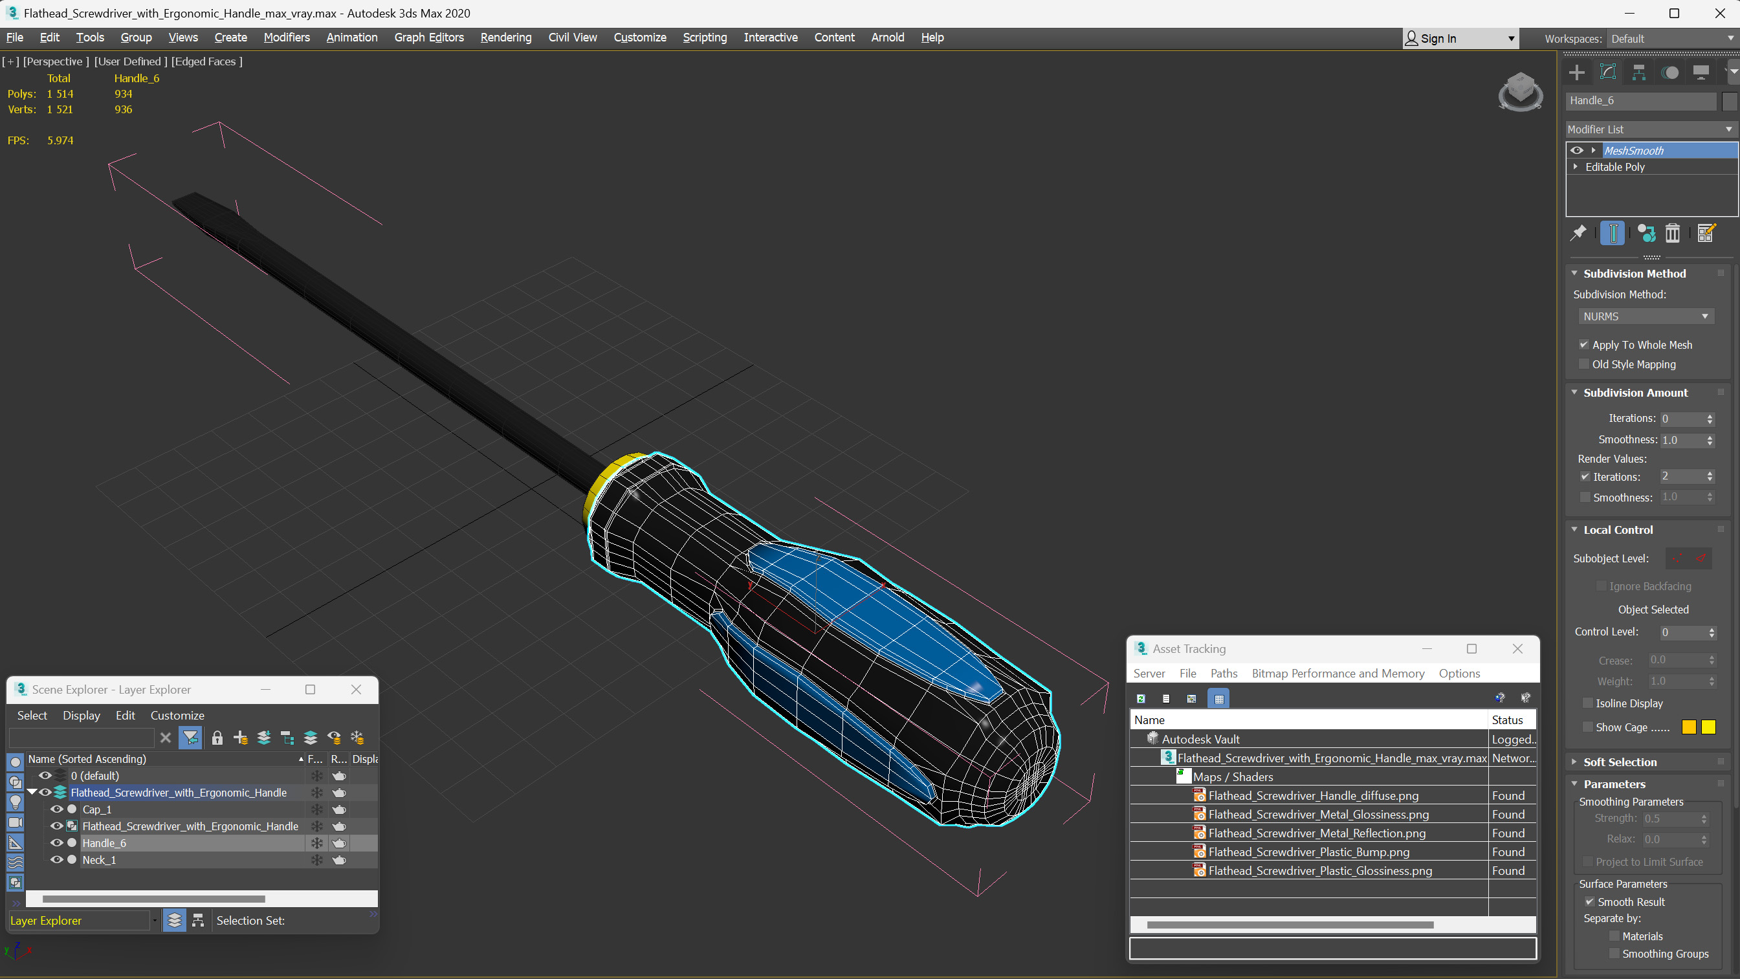Open Scene Explorer Customize menu
Image resolution: width=1740 pixels, height=979 pixels.
(177, 715)
